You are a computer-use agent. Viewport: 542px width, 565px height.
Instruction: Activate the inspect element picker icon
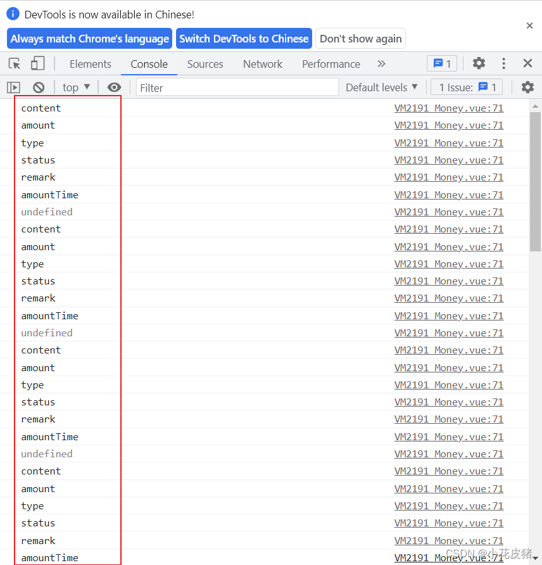tap(15, 64)
